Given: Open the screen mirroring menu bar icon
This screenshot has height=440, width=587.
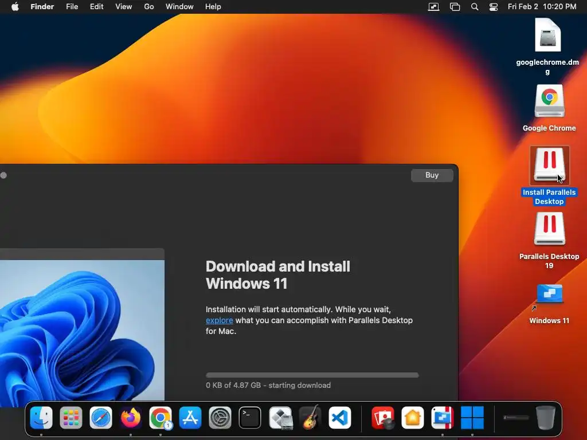Looking at the screenshot, I should tap(433, 7).
